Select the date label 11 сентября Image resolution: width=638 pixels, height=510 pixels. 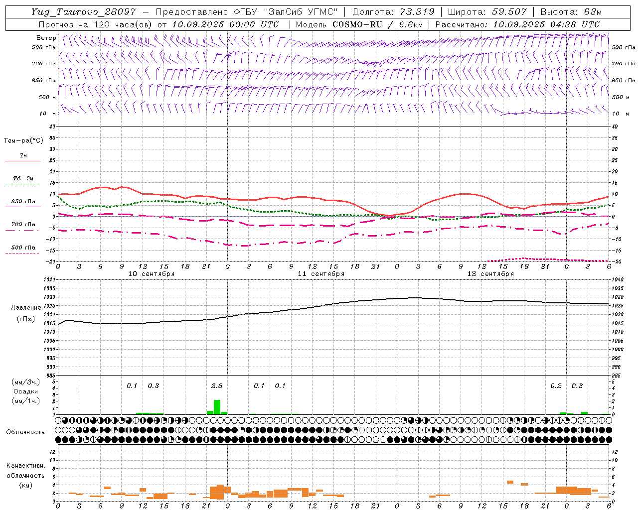[x=321, y=274]
